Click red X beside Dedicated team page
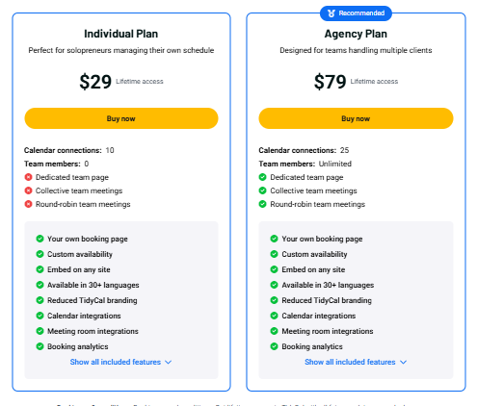This screenshot has height=406, width=477. coord(28,177)
